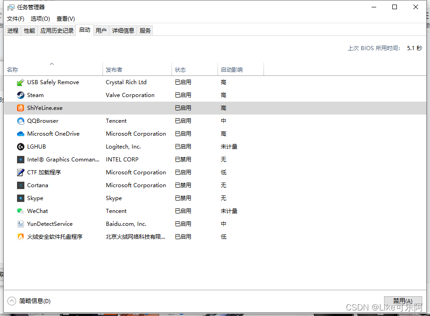Click 中 impact in the QQBrowser row
Image resolution: width=430 pixels, height=316 pixels.
pos(224,121)
